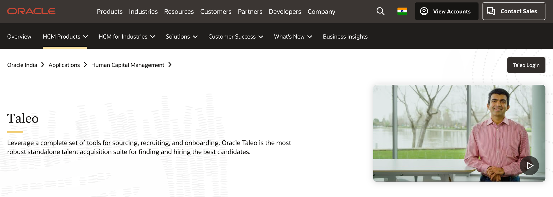553x197 pixels.
Task: Expand the HCM Products dropdown
Action: pos(65,36)
